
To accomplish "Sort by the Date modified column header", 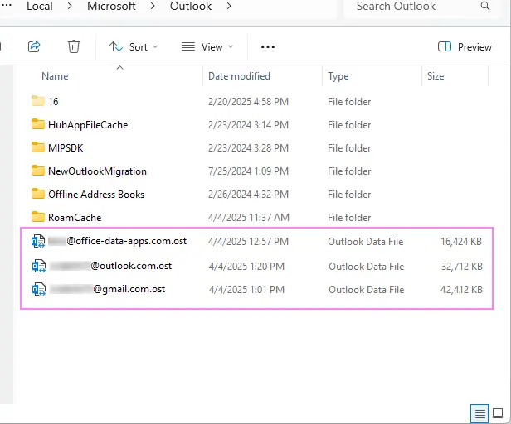I will click(239, 76).
